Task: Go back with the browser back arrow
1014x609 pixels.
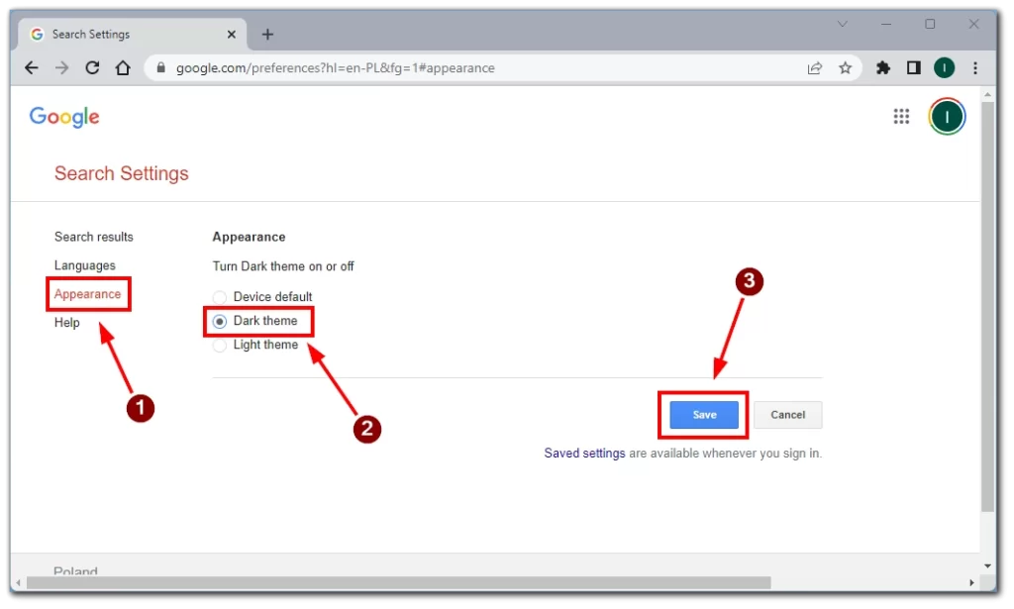Action: (x=31, y=68)
